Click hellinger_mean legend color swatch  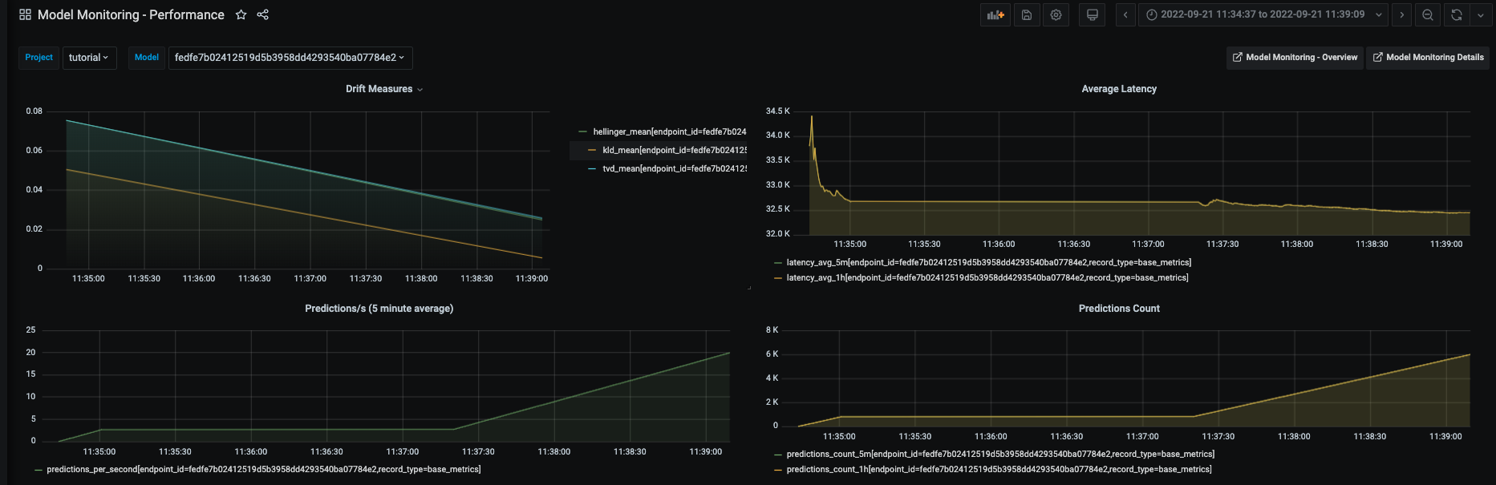click(582, 131)
